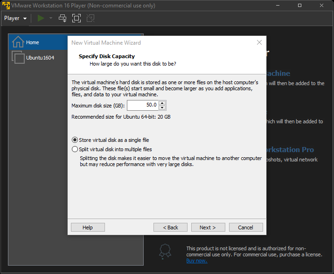Screen dimensions: 334x274
Task: Maximize the VMware Player window
Action: (x=299, y=6)
